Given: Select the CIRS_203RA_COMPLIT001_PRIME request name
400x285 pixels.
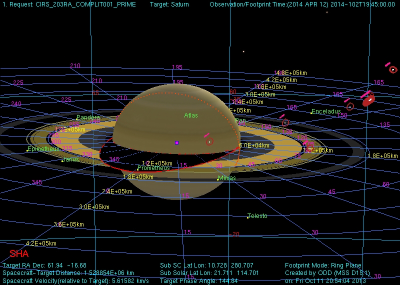Looking at the screenshot, I should [82, 4].
